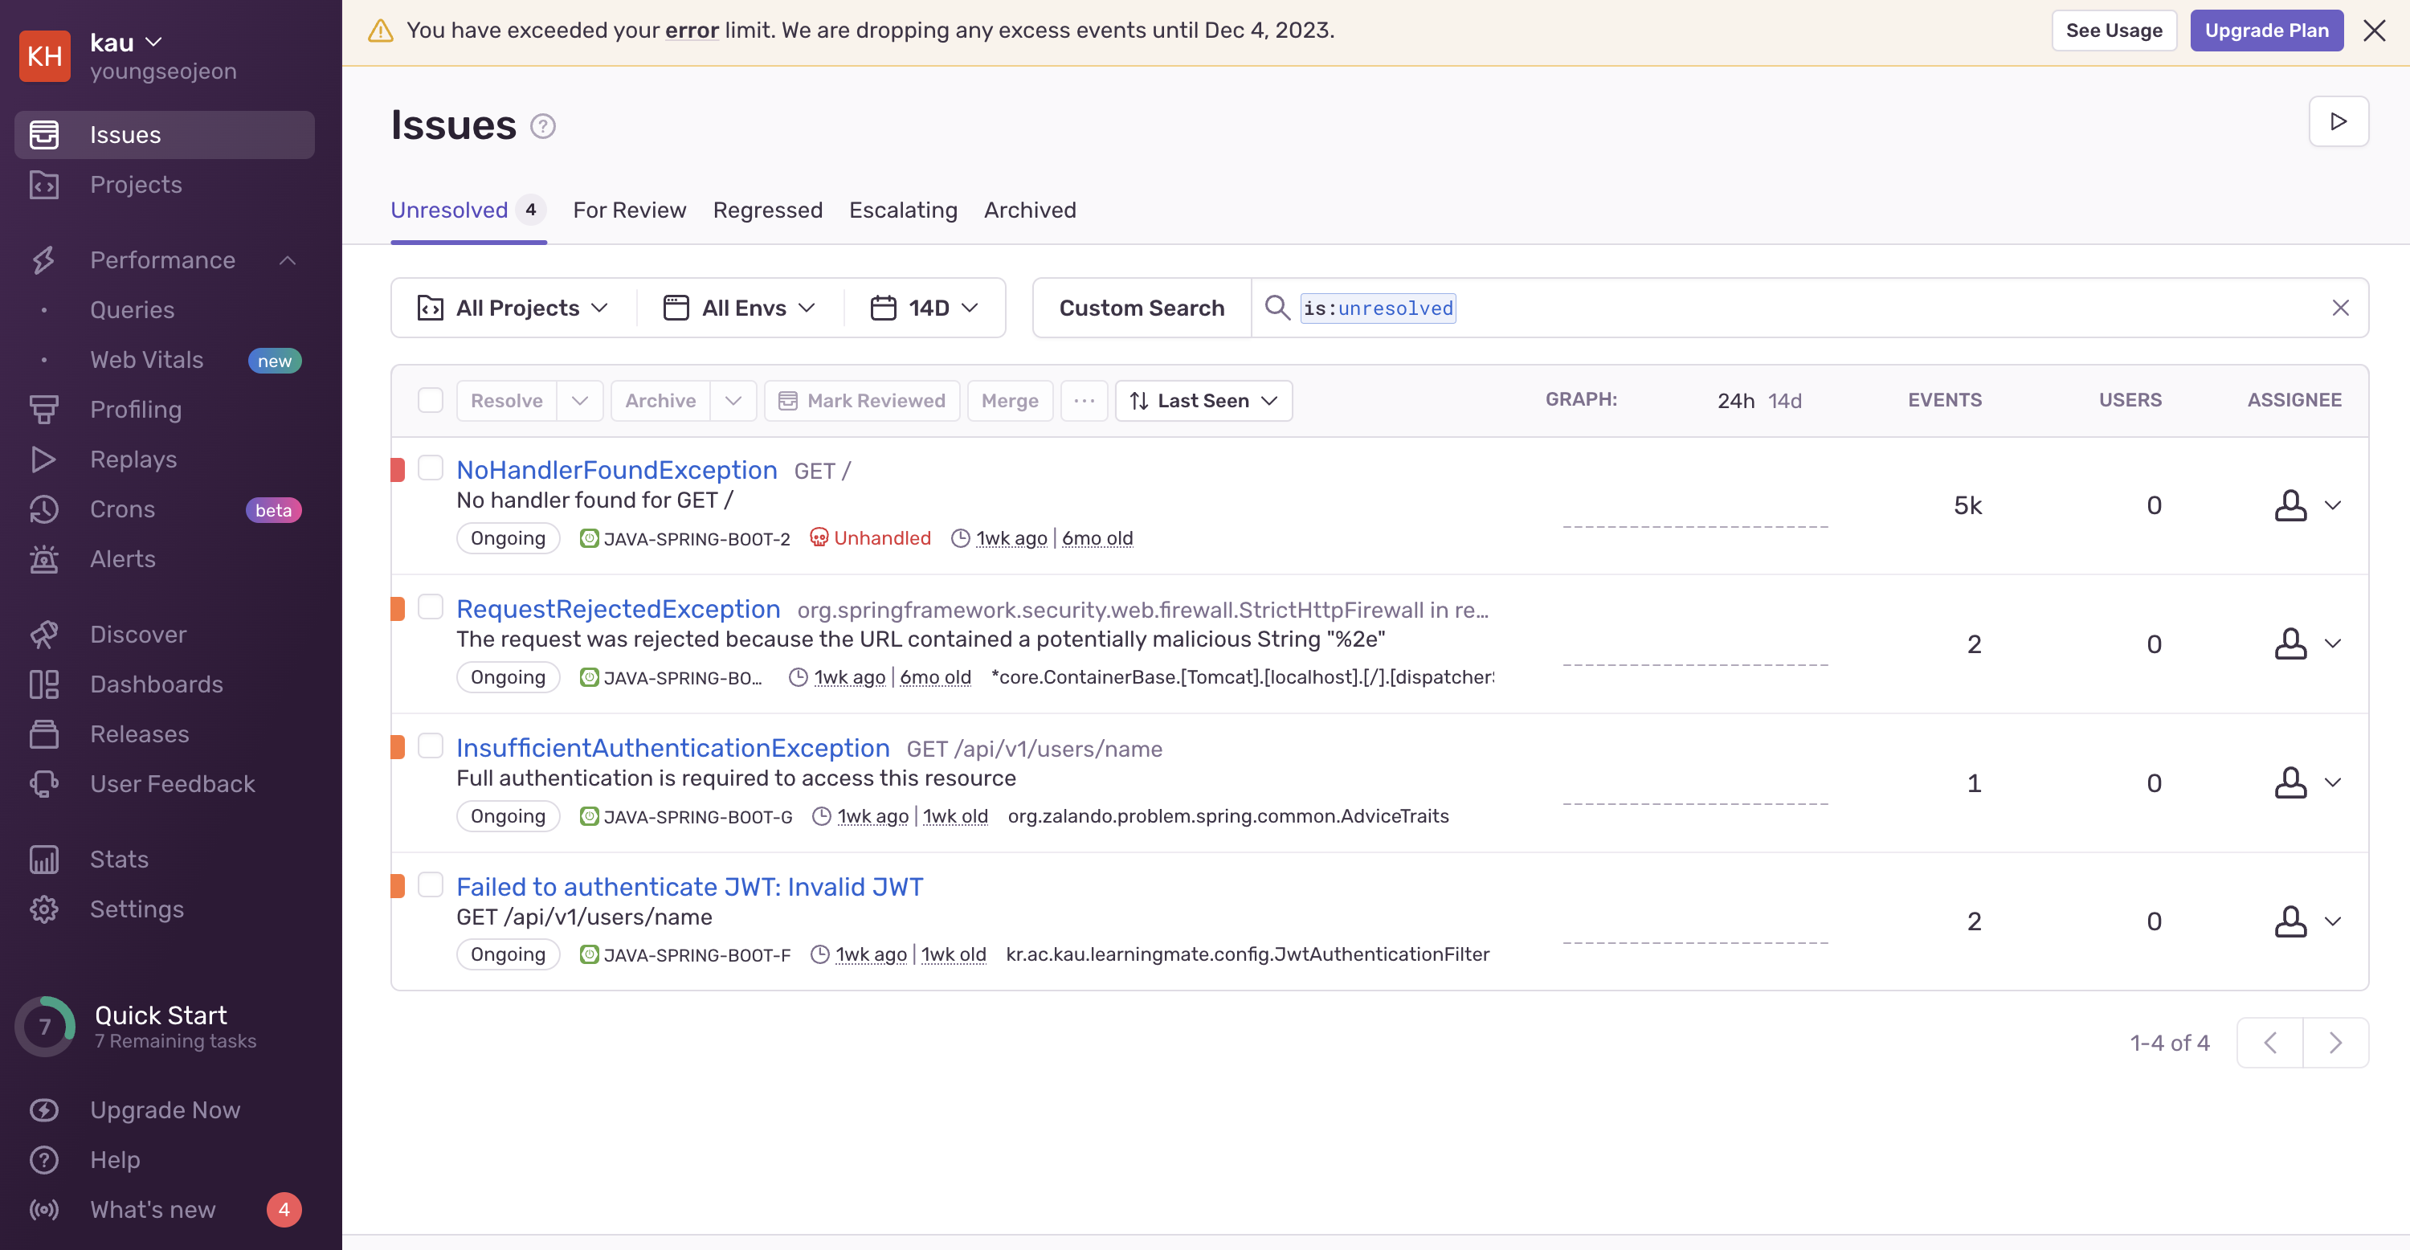
Task: Click the help question mark beside Issues title
Action: tap(542, 125)
